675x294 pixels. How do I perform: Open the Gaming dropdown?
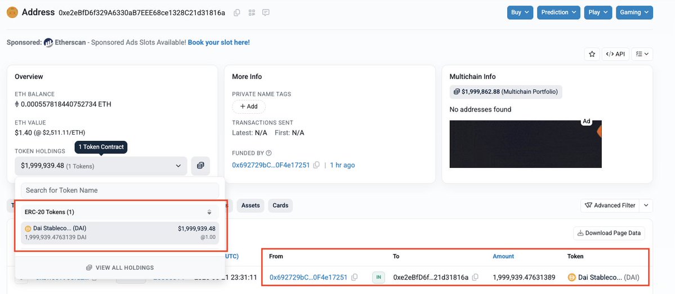coord(634,12)
